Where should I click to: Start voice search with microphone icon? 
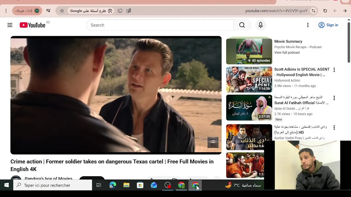[x=261, y=25]
